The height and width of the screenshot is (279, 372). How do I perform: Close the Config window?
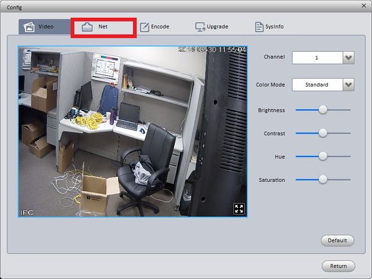pos(364,5)
